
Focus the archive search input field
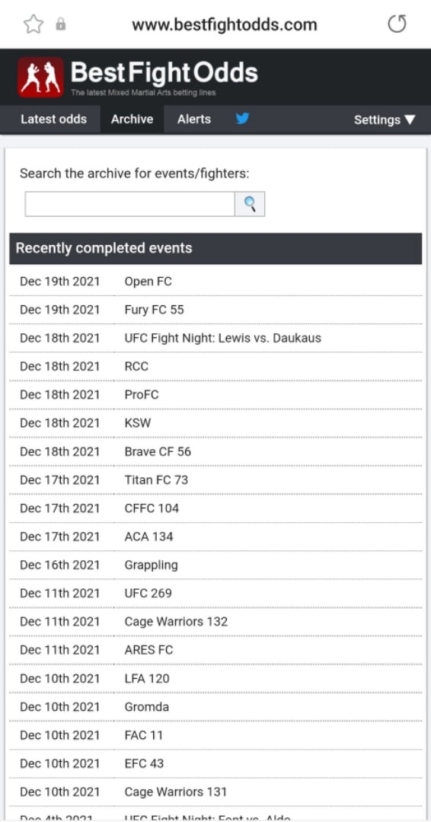[x=129, y=204]
